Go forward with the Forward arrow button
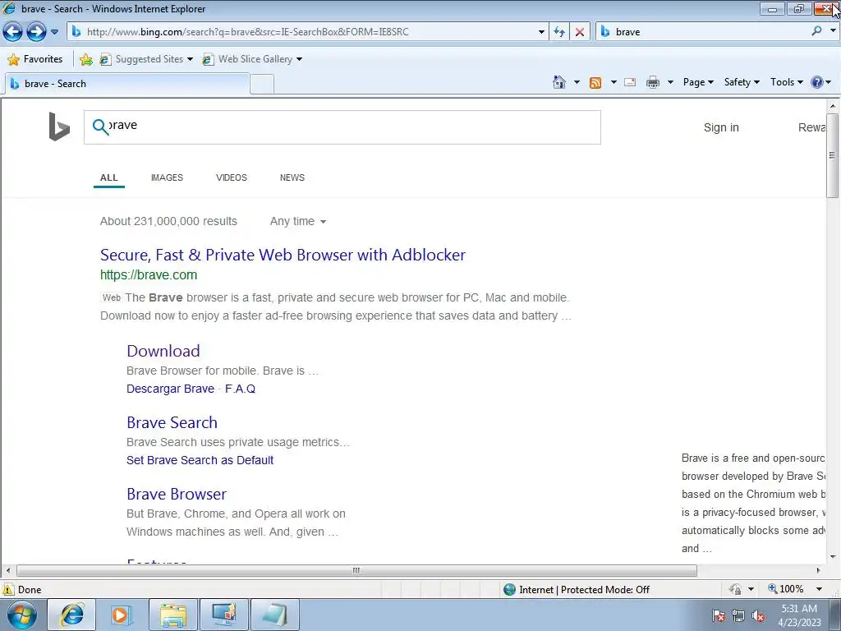This screenshot has width=841, height=631. [x=36, y=32]
